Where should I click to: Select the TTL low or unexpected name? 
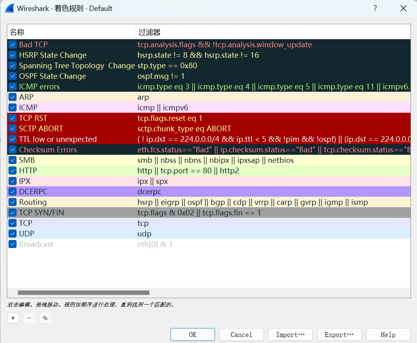pos(58,139)
